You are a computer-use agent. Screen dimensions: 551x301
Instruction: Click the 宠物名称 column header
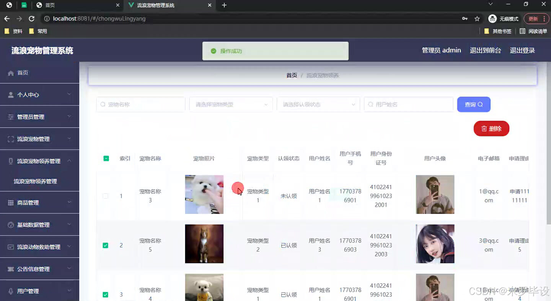point(150,159)
